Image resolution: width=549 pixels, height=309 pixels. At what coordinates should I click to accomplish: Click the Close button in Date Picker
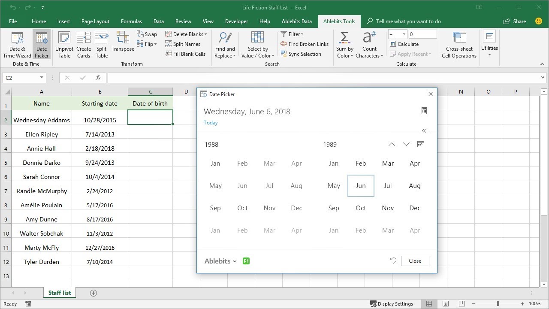[x=415, y=261]
